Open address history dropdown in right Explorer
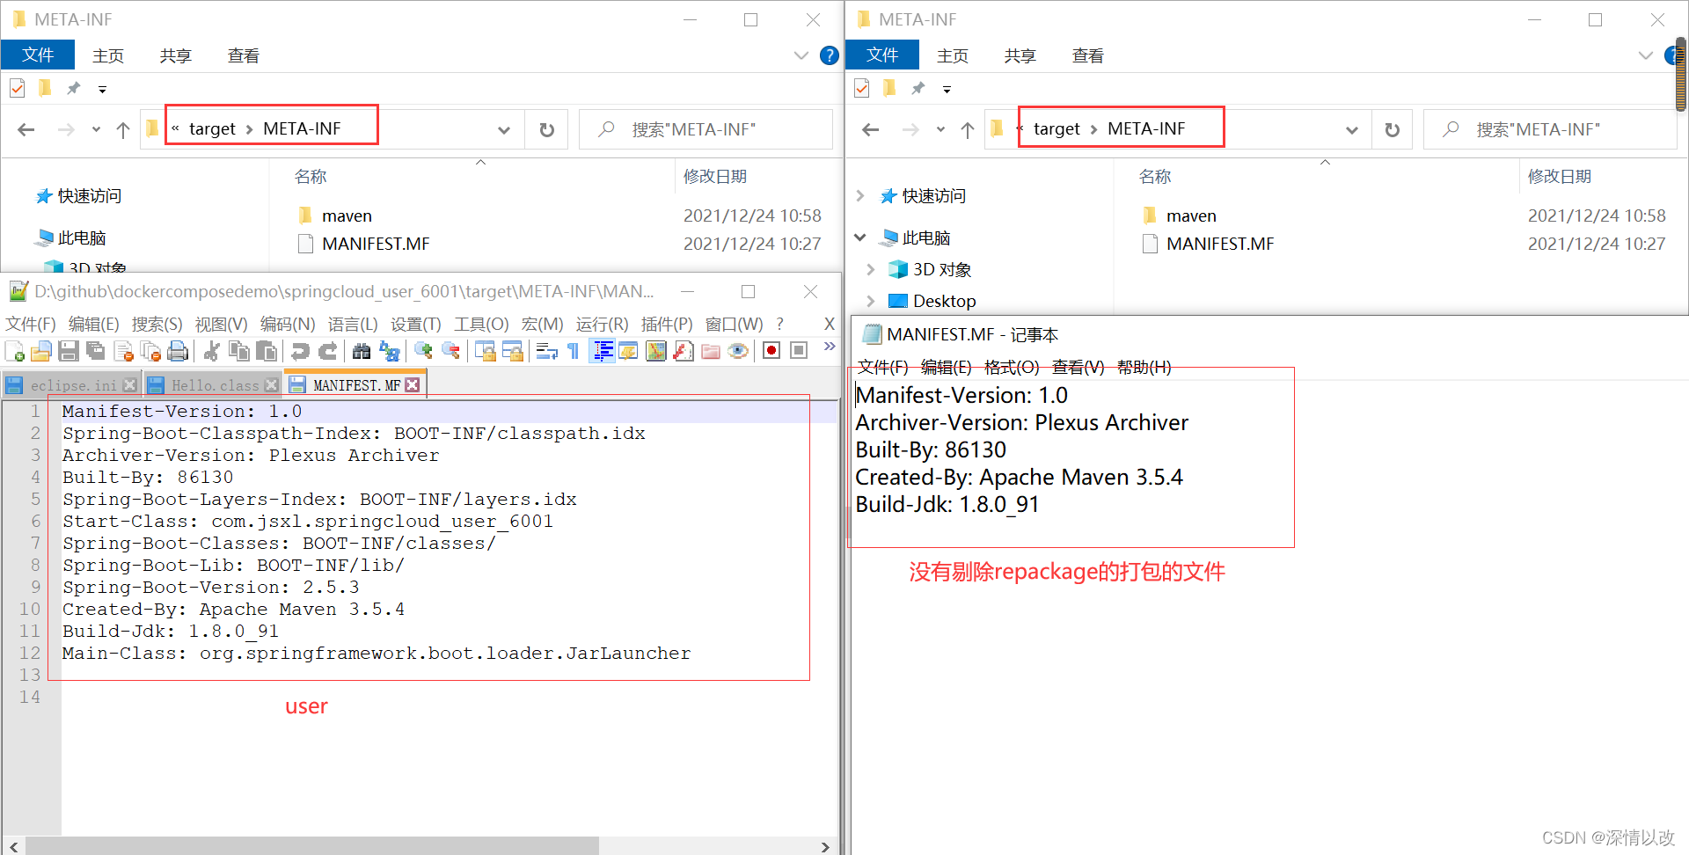The height and width of the screenshot is (855, 1689). tap(1351, 130)
